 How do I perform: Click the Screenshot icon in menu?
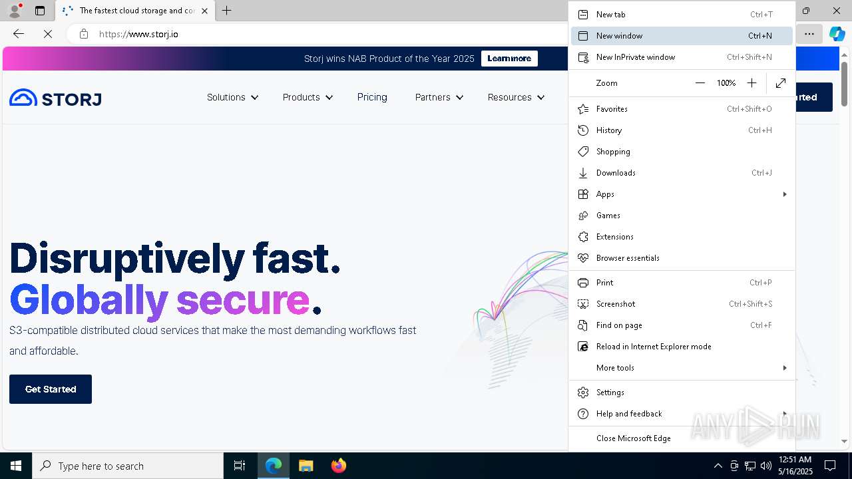(583, 304)
